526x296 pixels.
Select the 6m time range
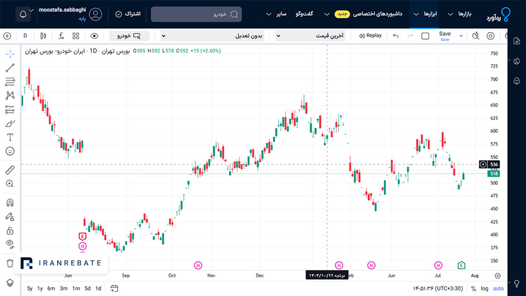[x=51, y=288]
